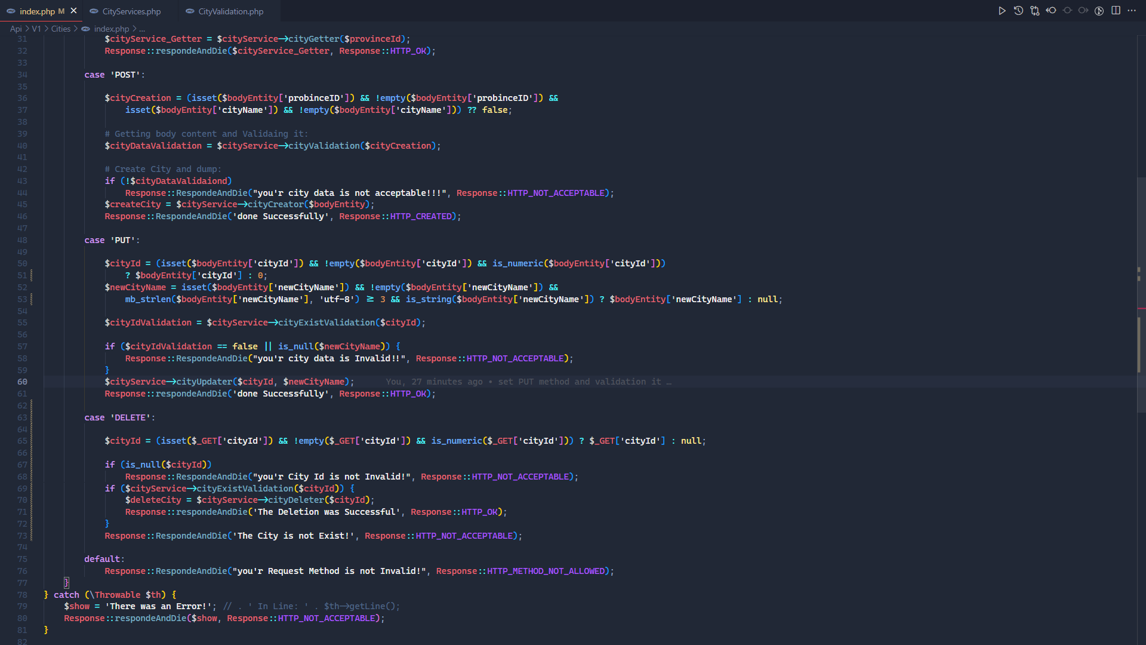The image size is (1146, 645).
Task: Open the next revision arrow icon
Action: coord(1083,11)
